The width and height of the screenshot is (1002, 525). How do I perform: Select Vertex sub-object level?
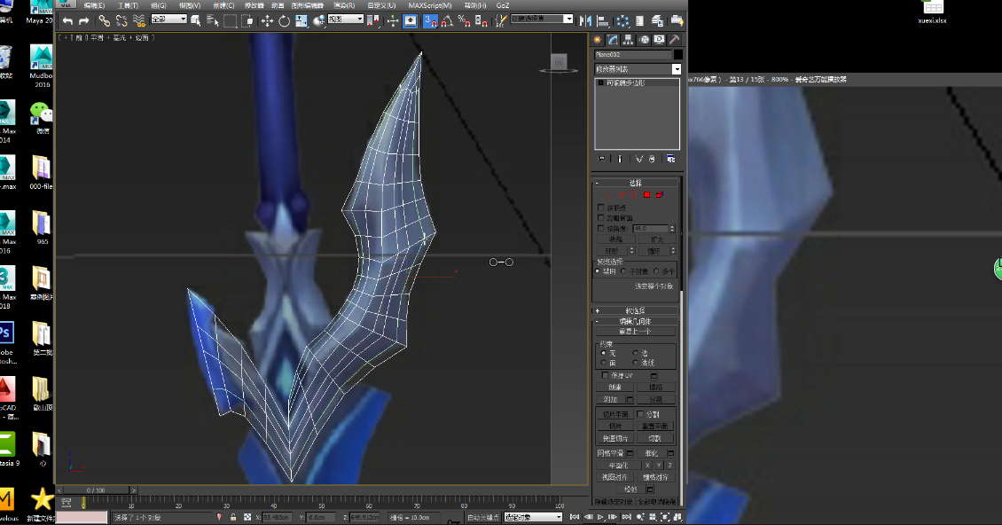(607, 194)
